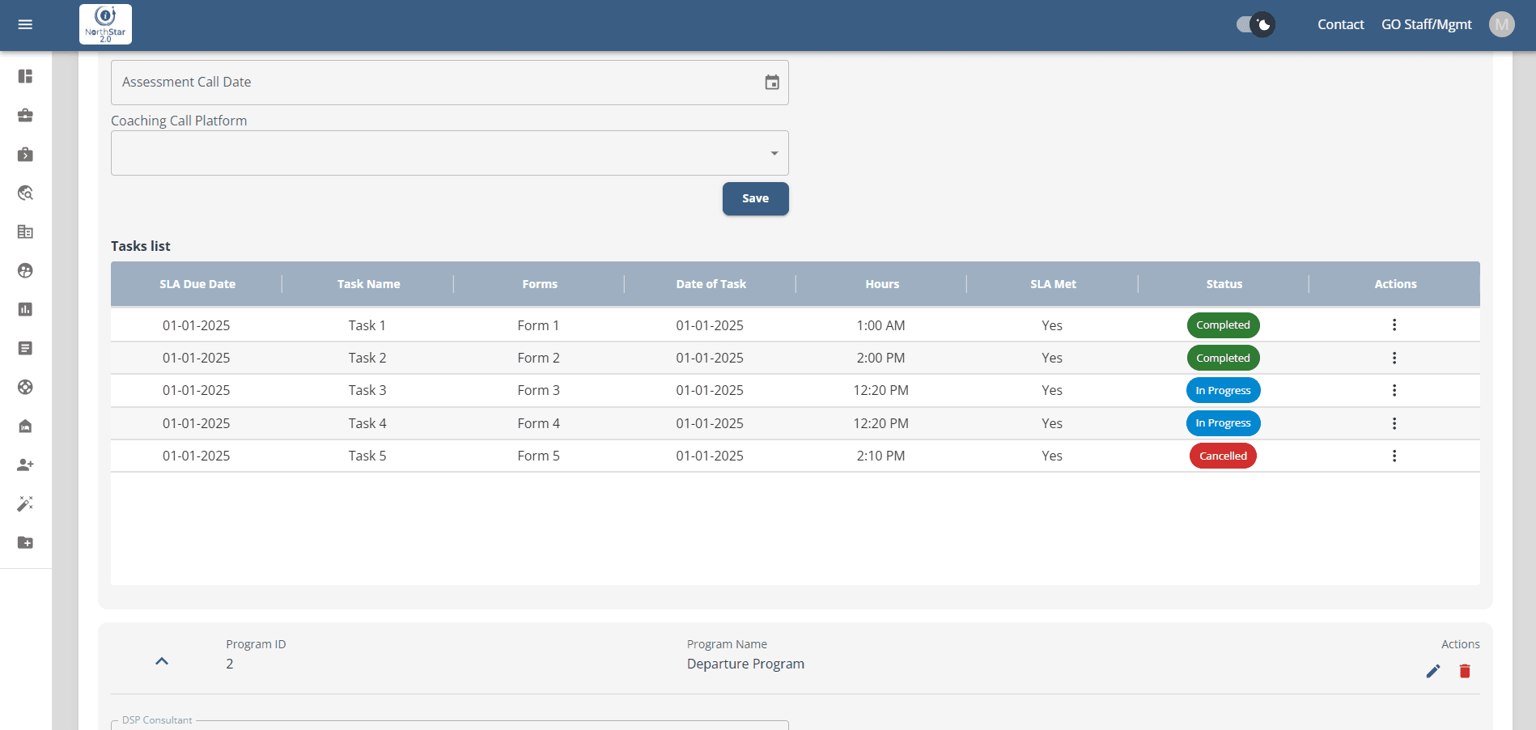Click the new folder sidebar icon
The width and height of the screenshot is (1536, 730).
click(x=25, y=542)
